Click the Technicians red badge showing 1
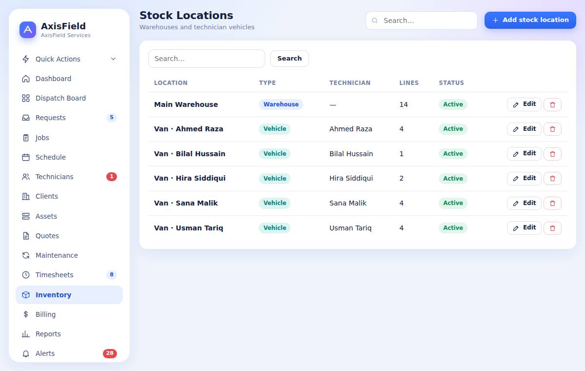This screenshot has width=585, height=371. click(112, 177)
